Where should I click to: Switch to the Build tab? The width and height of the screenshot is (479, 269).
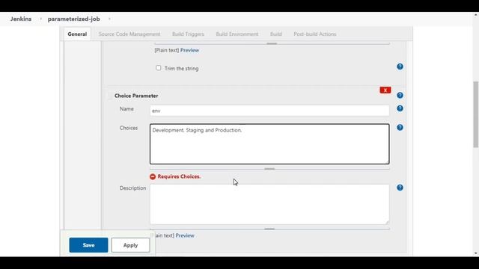(276, 34)
